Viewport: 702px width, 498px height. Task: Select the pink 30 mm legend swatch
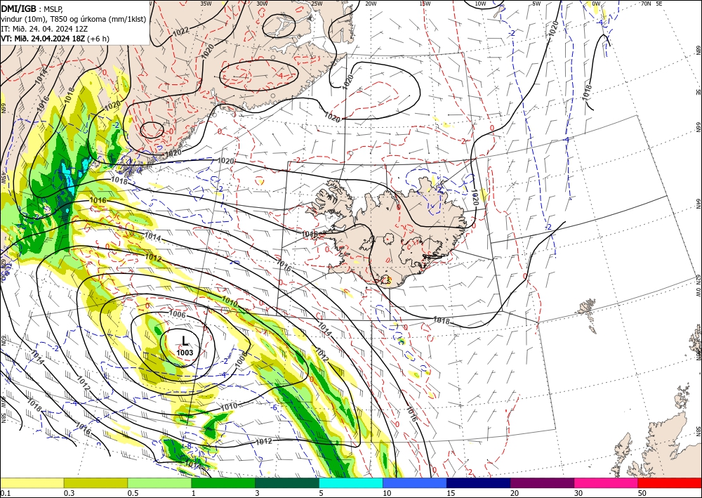[607, 483]
